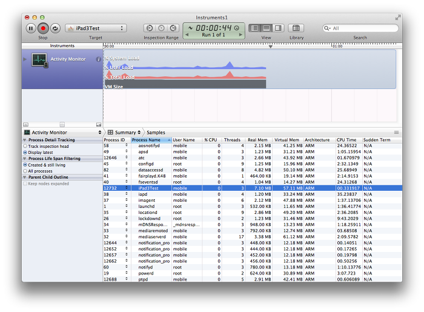Sort by Architecture column header

tap(319, 140)
